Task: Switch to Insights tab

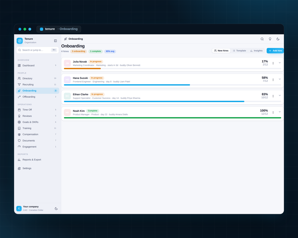Action: pyautogui.click(x=256, y=51)
